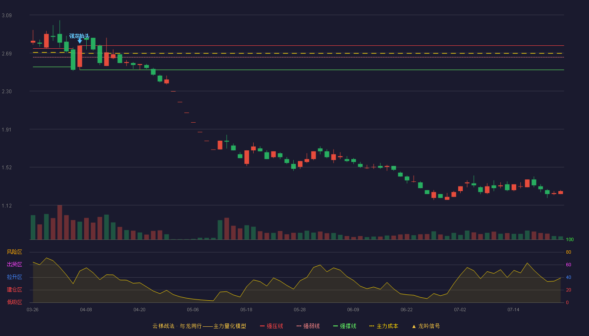
Task: Click the 05-18 date axis label
Action: pos(246,310)
